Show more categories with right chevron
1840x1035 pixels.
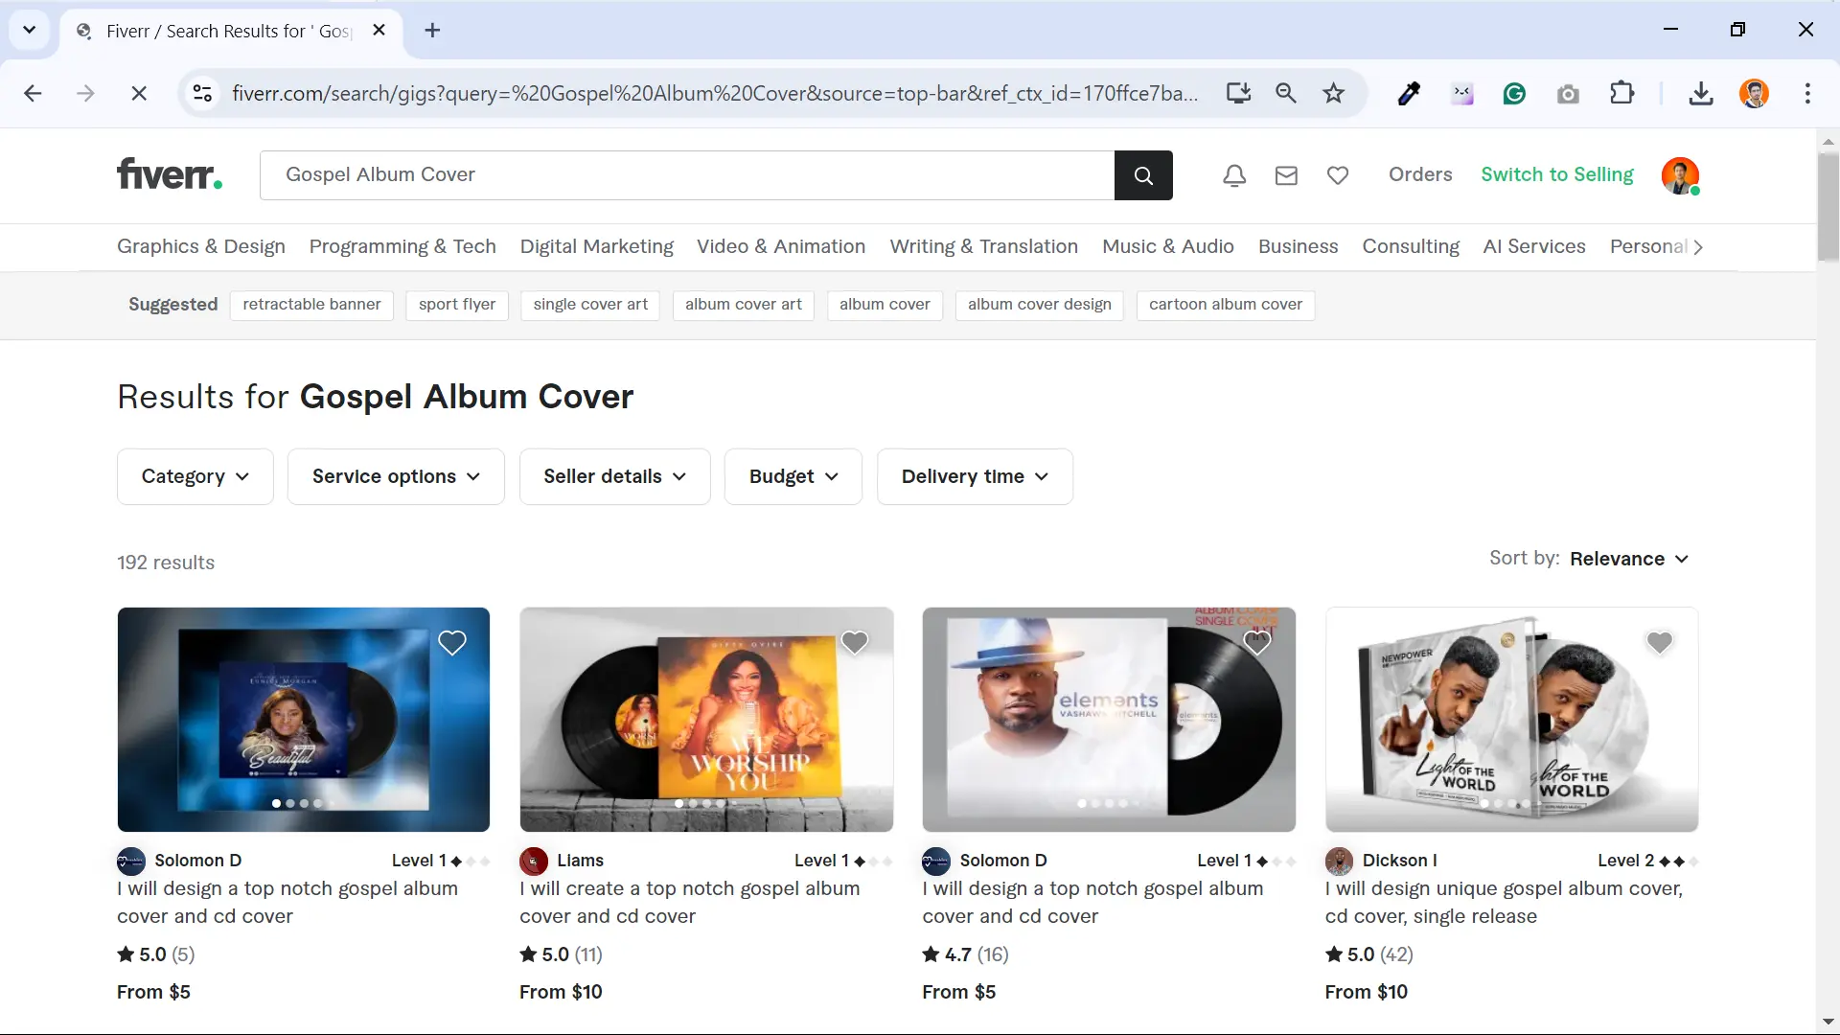click(x=1698, y=247)
